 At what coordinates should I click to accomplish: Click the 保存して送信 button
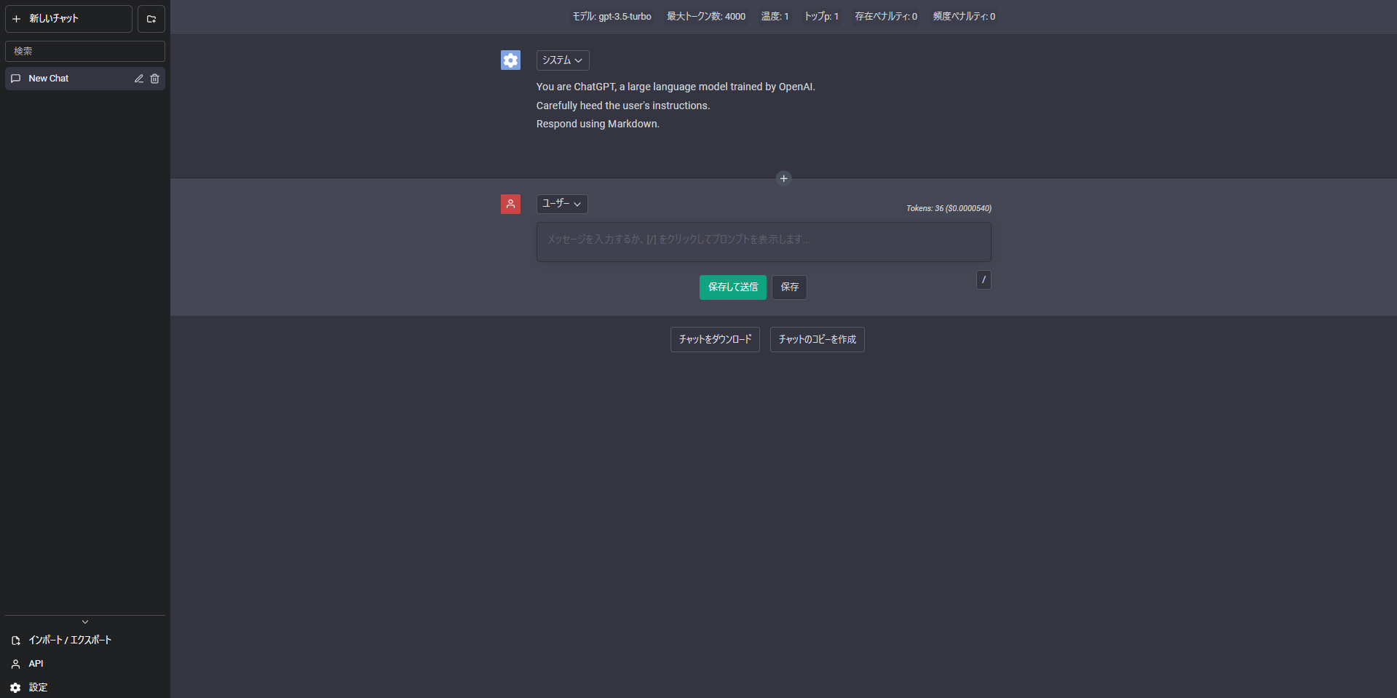coord(732,287)
